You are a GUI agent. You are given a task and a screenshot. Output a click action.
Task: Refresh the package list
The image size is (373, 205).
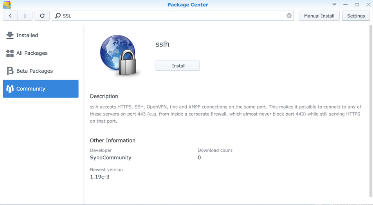coord(42,16)
